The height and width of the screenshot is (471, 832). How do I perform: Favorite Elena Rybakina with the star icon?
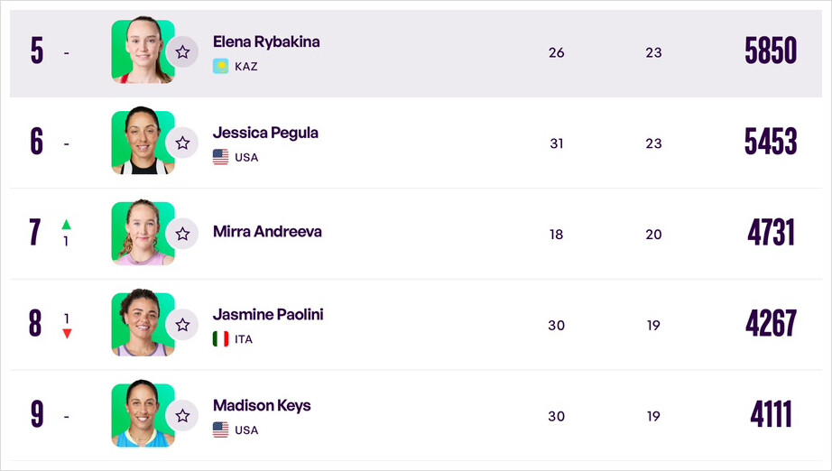[182, 52]
